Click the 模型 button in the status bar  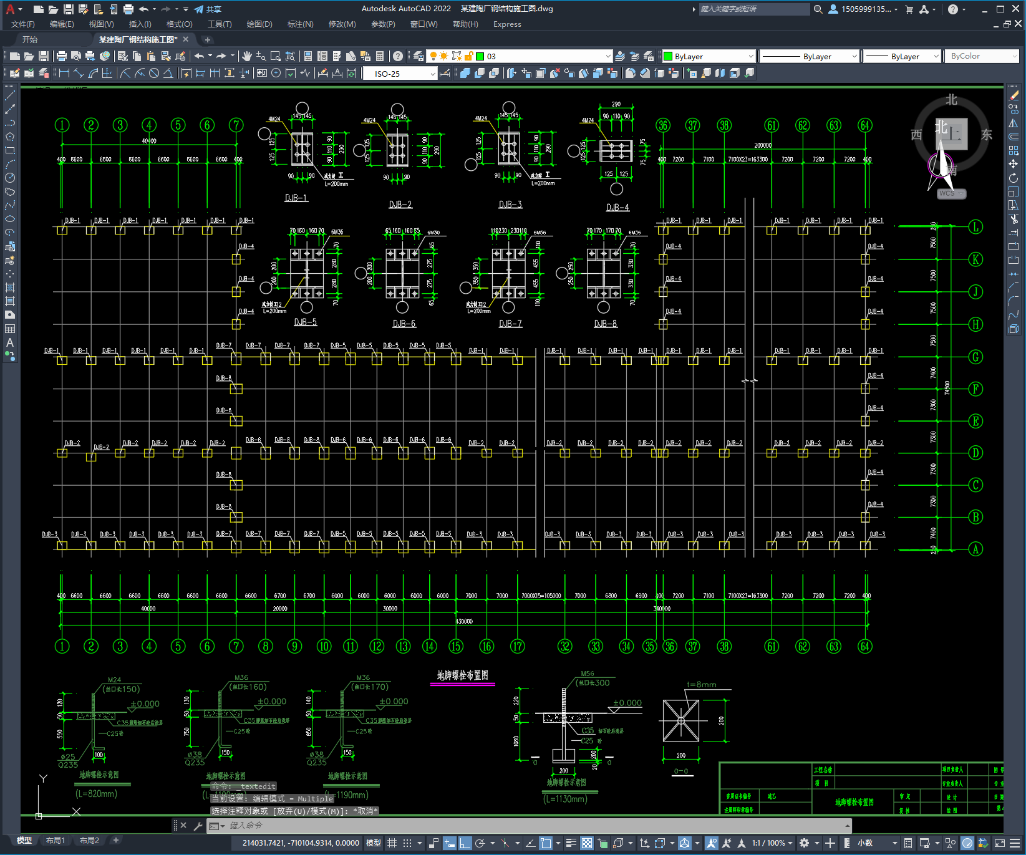(x=374, y=843)
